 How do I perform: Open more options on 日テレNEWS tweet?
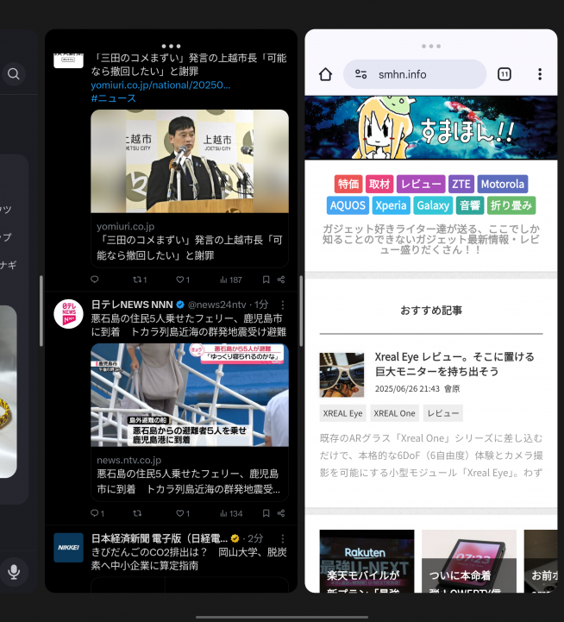click(x=282, y=305)
